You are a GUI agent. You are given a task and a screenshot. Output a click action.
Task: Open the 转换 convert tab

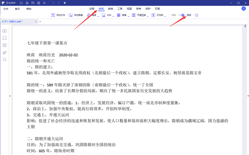click(x=110, y=9)
